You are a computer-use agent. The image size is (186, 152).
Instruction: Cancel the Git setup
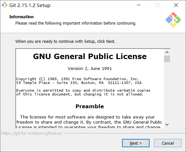click(168, 143)
